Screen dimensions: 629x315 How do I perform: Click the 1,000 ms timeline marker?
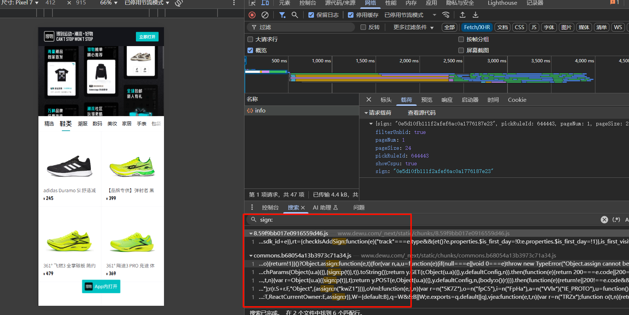321,61
